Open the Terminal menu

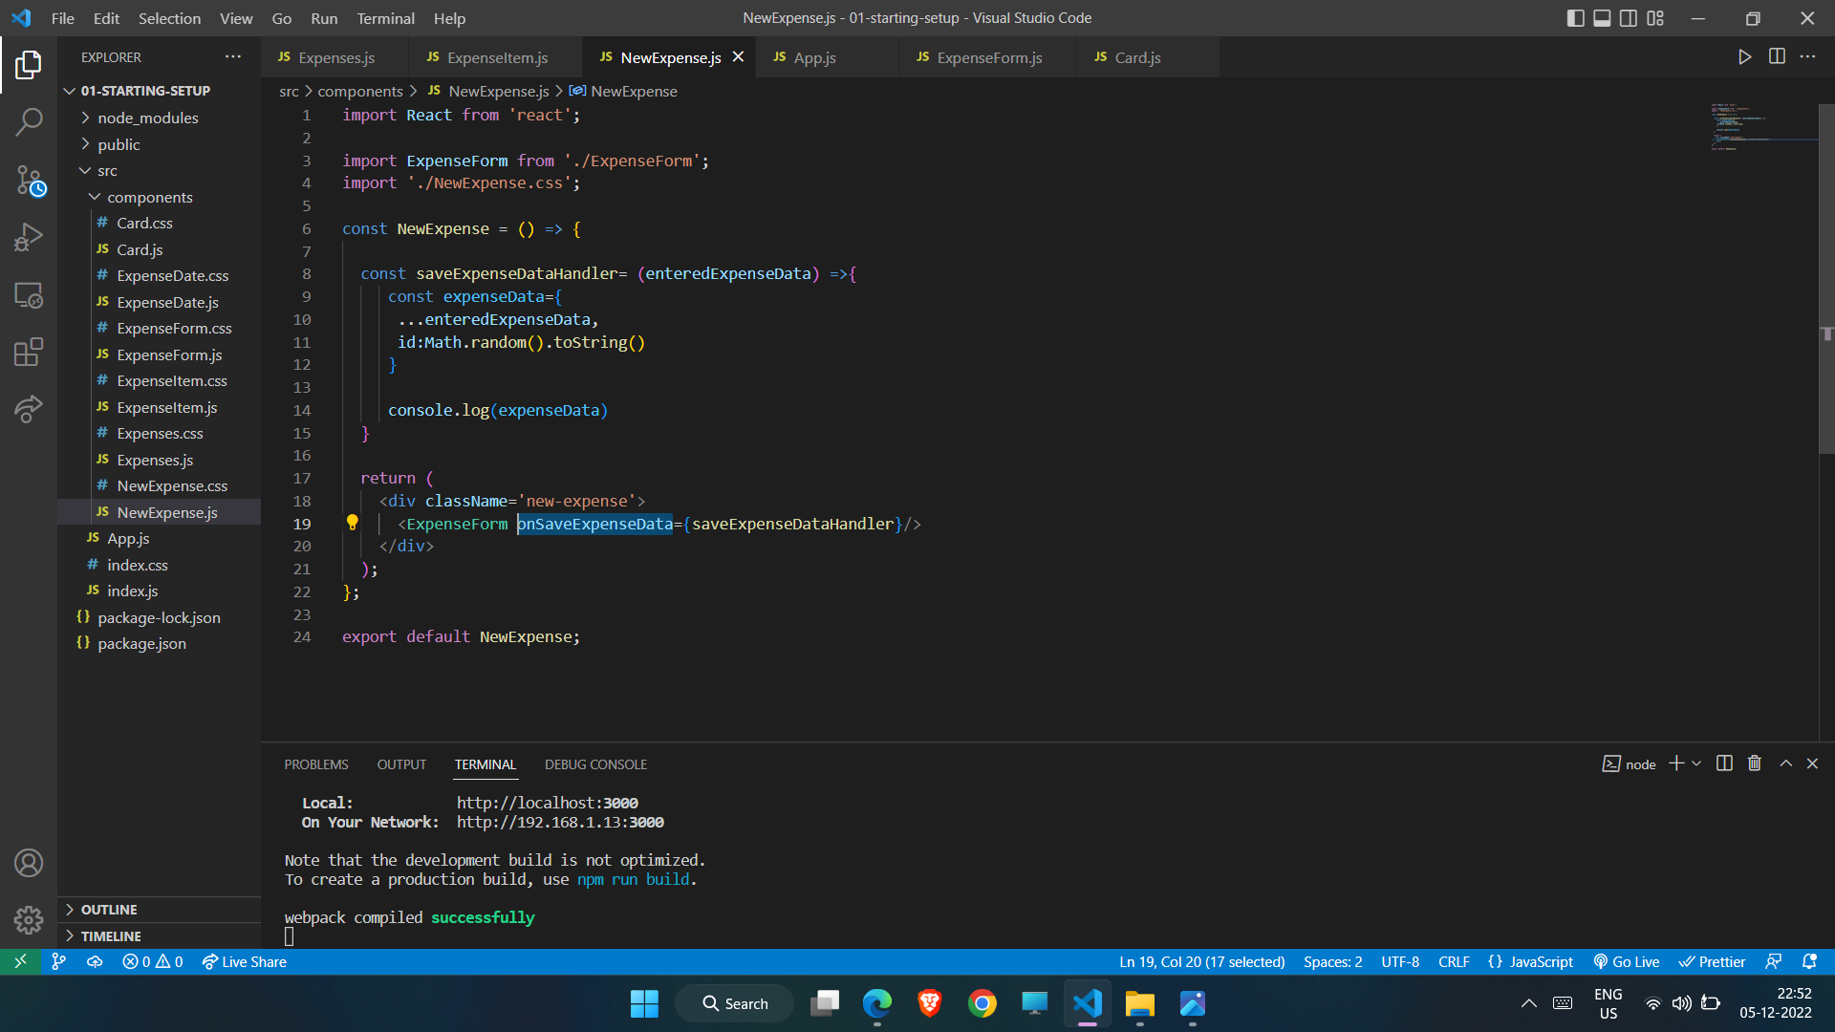click(385, 18)
